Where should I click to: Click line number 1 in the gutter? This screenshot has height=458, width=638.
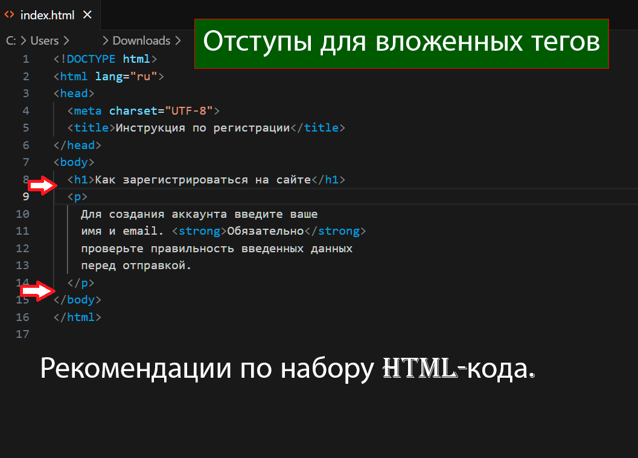pyautogui.click(x=25, y=59)
